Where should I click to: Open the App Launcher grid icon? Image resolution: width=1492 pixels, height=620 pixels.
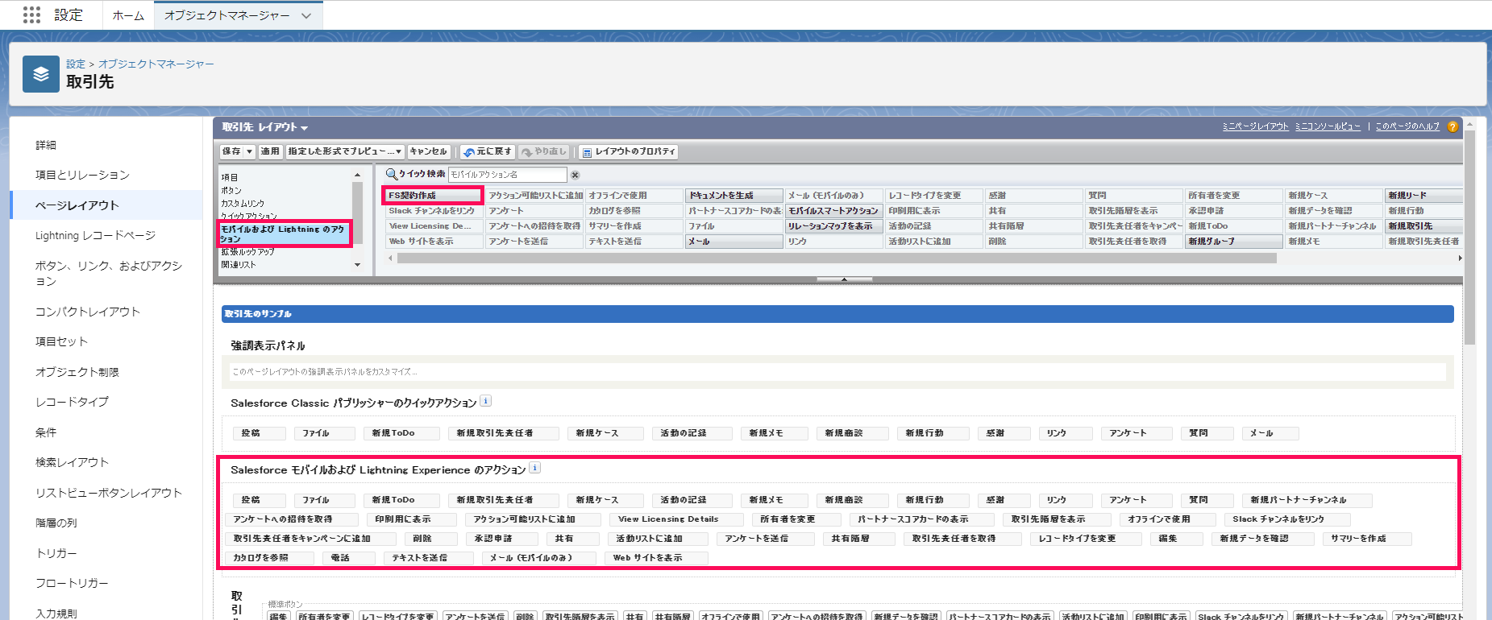[x=31, y=14]
